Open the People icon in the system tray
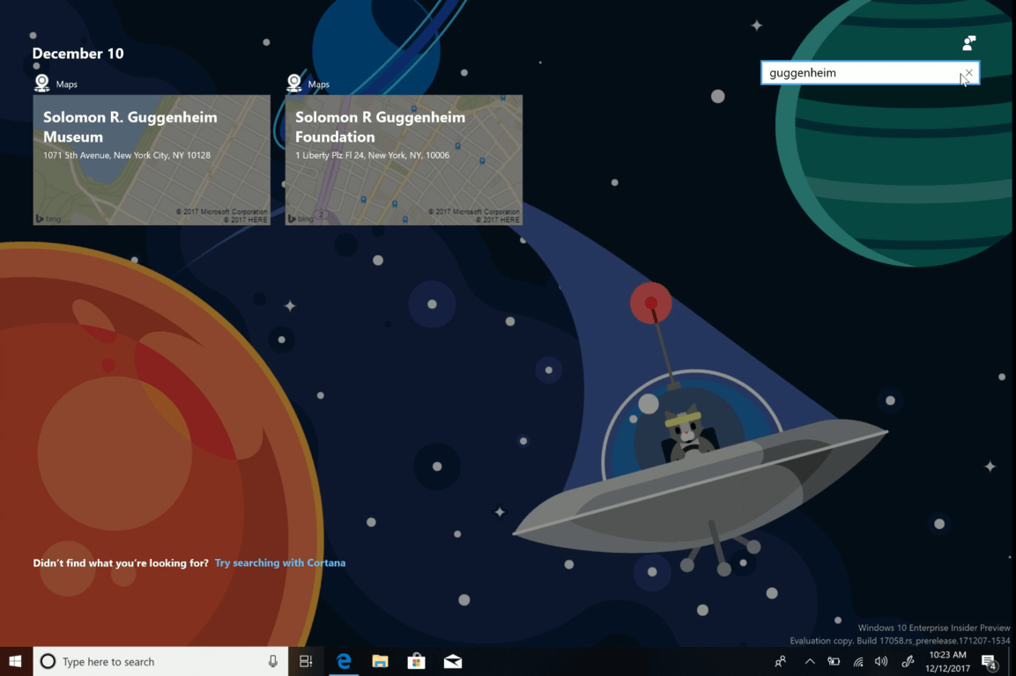The width and height of the screenshot is (1016, 676). (x=781, y=661)
